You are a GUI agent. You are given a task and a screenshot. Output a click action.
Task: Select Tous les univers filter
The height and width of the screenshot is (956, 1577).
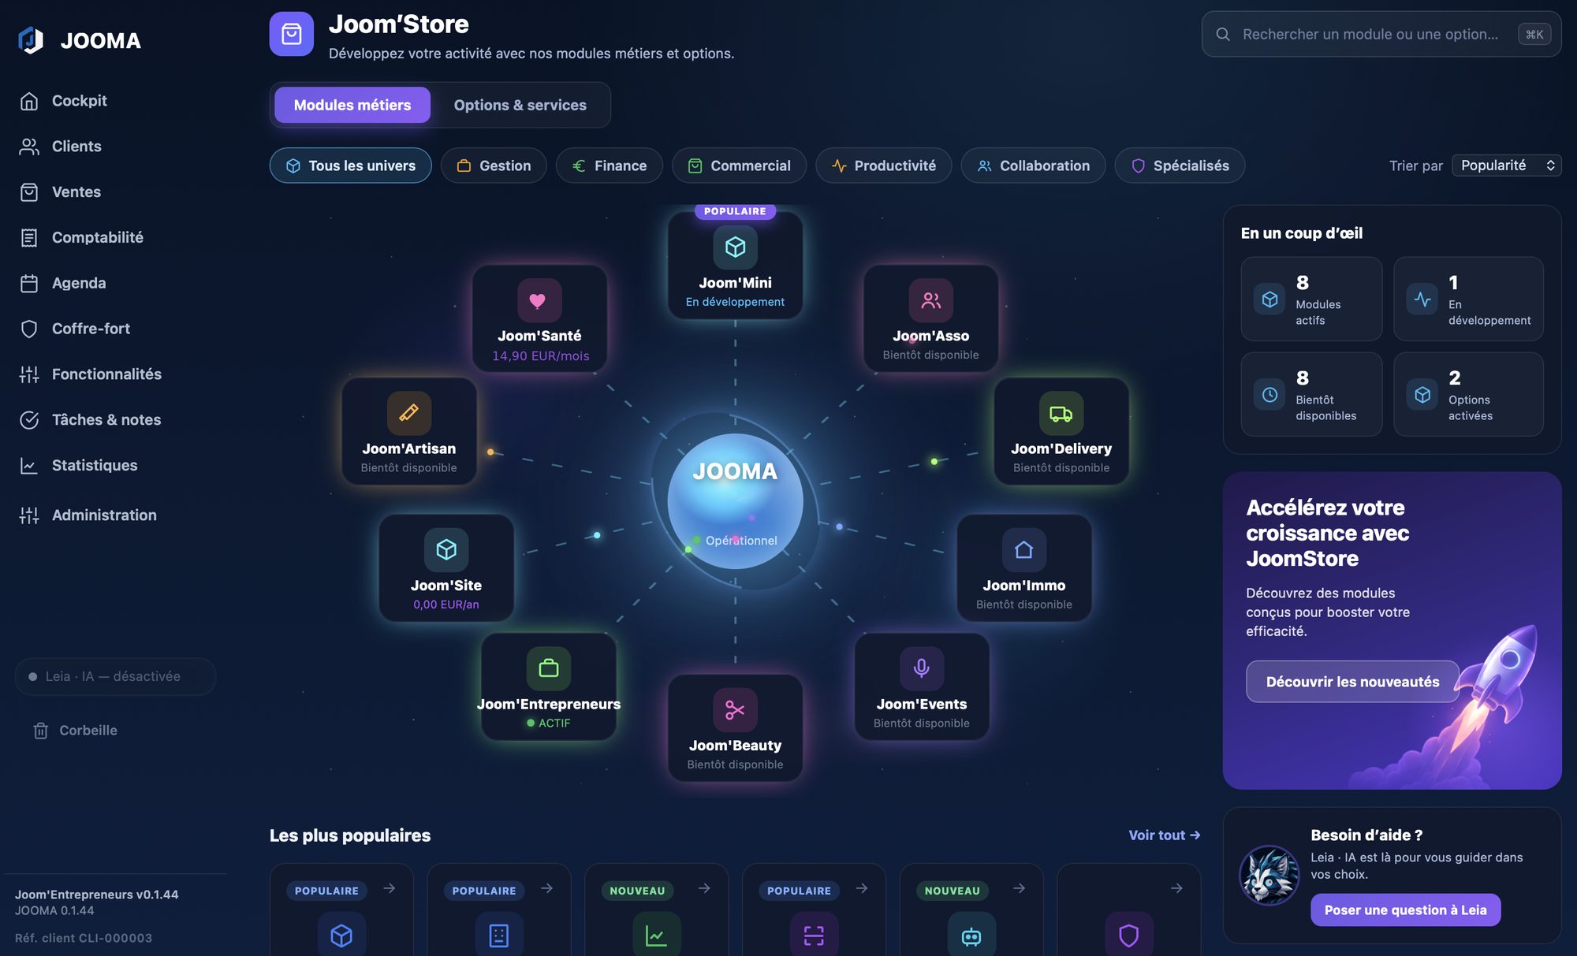point(350,166)
